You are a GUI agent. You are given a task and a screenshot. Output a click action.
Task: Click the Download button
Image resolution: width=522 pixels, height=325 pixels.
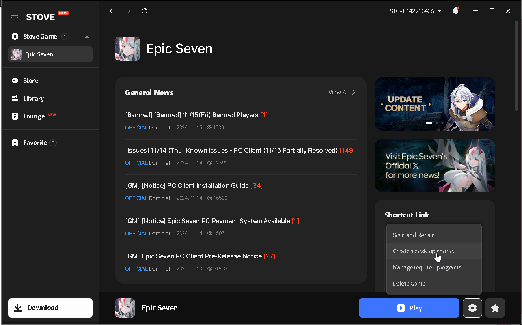click(50, 308)
